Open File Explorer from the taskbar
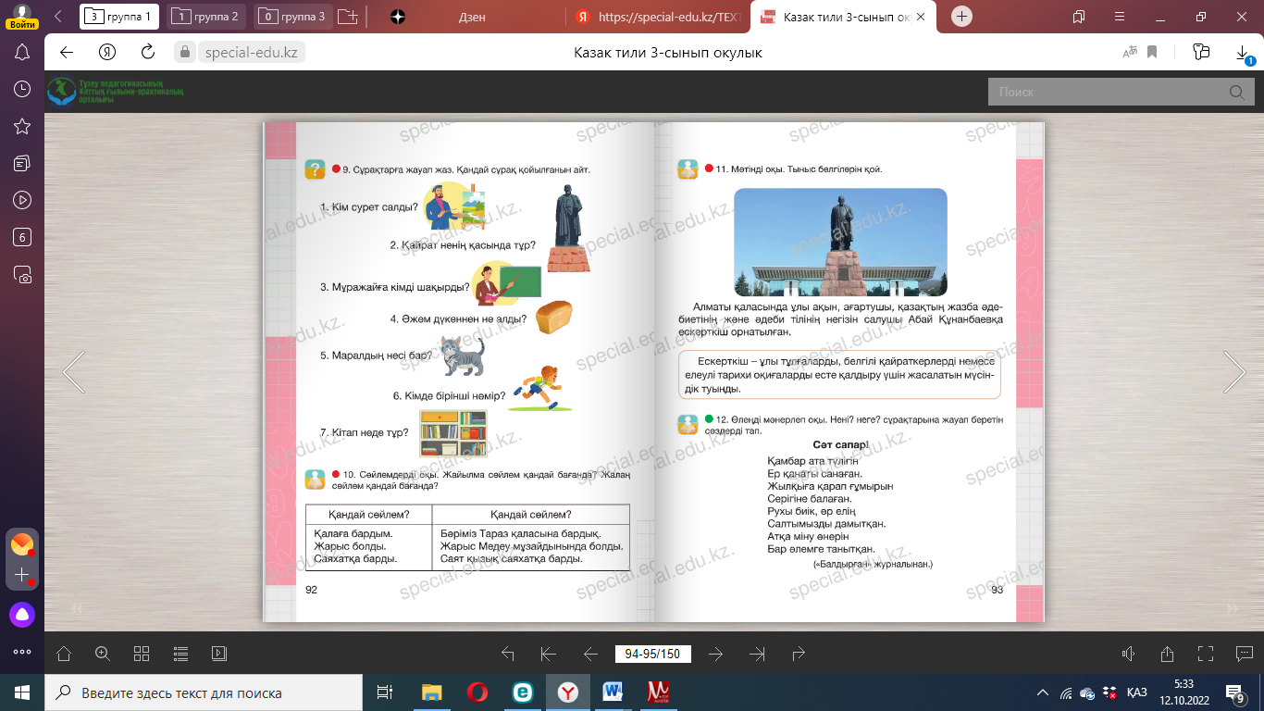Screen dimensions: 1264x711 (x=432, y=692)
